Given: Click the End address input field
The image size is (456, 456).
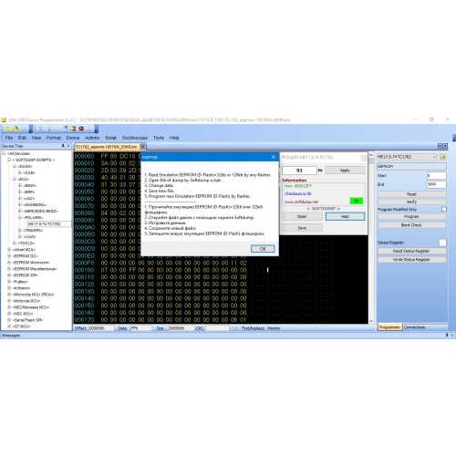Looking at the screenshot, I should (436, 184).
